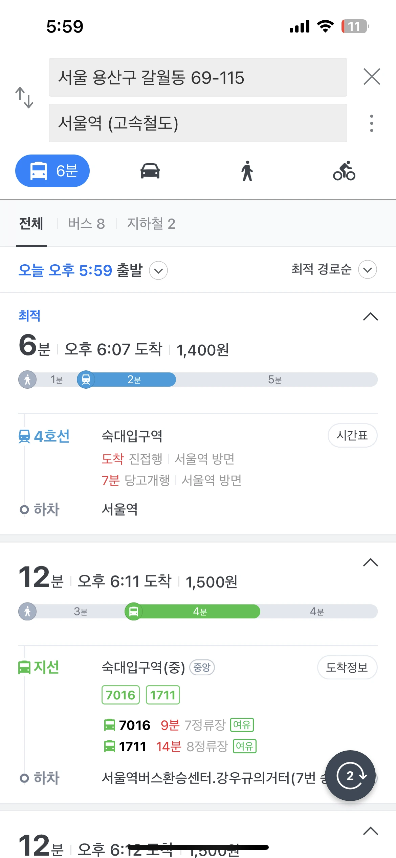
Task: Select the walking mode icon
Action: (x=247, y=171)
